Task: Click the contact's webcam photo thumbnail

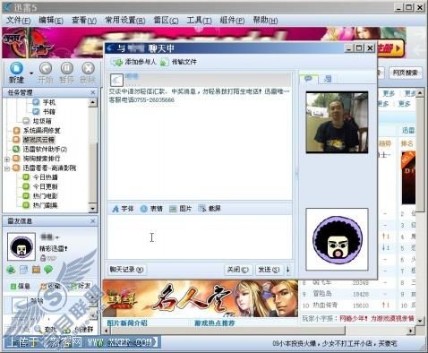Action: [x=337, y=122]
